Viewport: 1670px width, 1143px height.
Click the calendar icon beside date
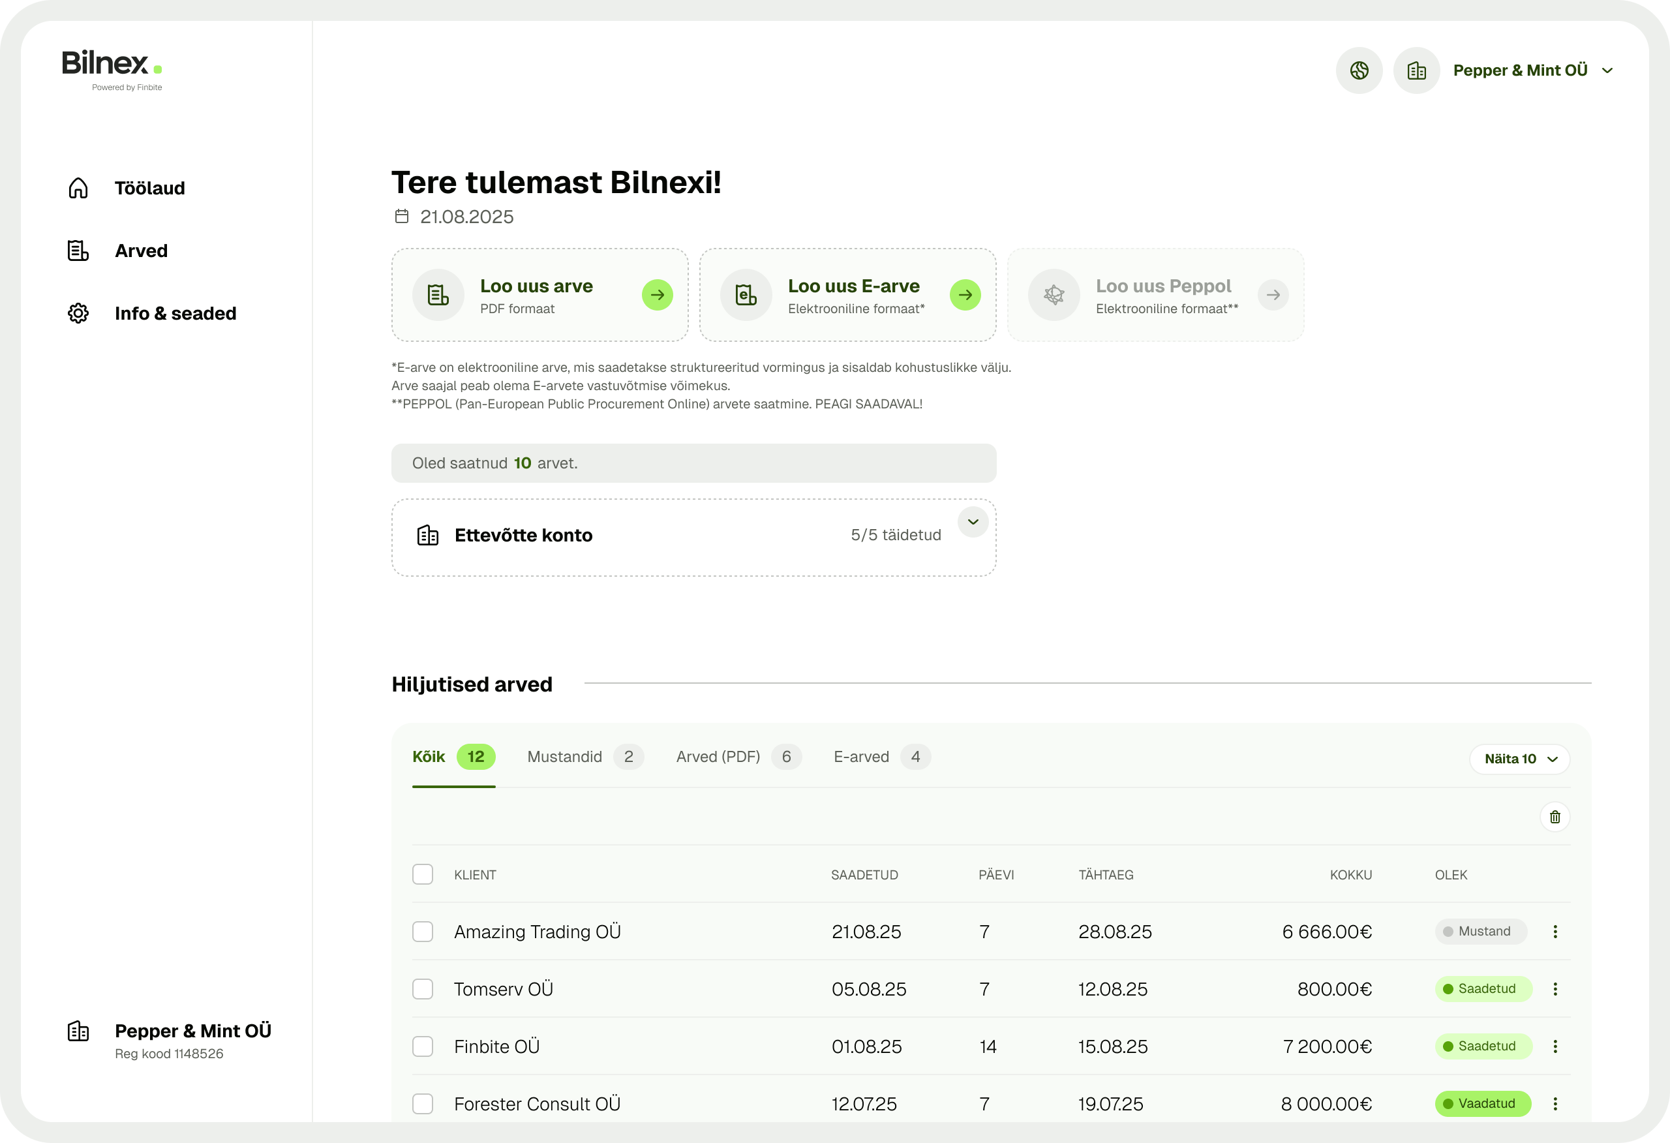point(402,217)
